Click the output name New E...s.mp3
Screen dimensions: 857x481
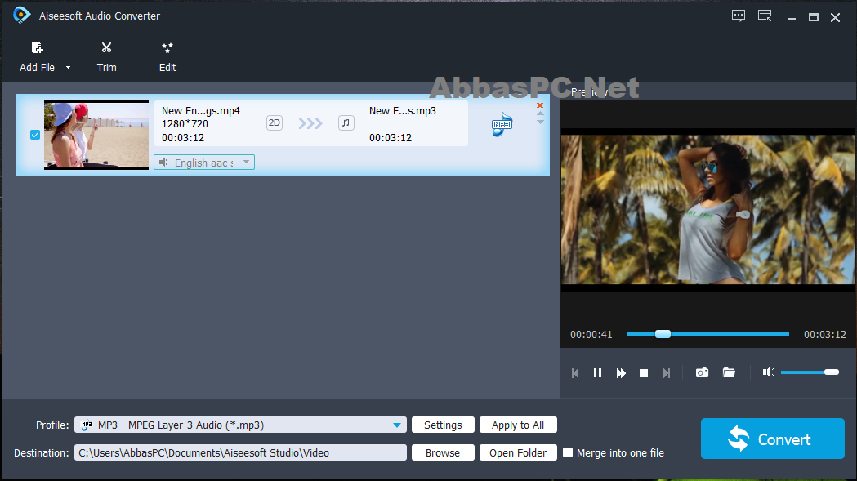click(402, 111)
